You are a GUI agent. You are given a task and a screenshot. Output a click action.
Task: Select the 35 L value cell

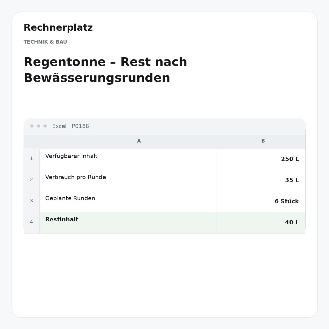click(261, 180)
